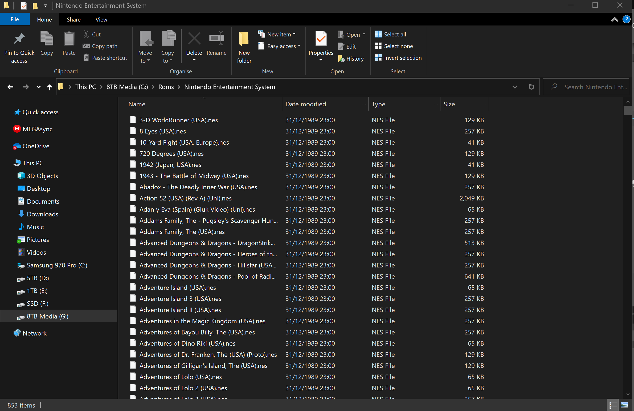Screen dimensions: 634x411
Task: Refresh the current folder
Action: [531, 87]
